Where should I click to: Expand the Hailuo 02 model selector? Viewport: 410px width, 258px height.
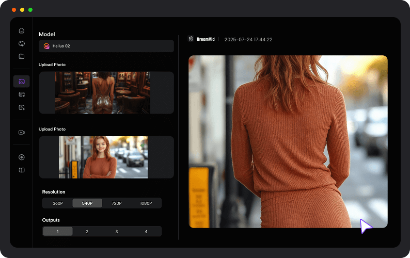(106, 46)
